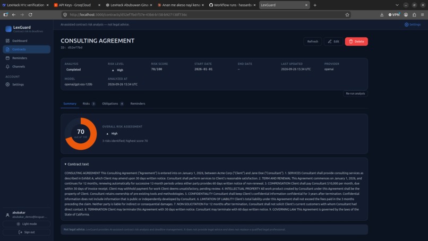428x241 pixels.
Task: Switch to the Risks tab
Action: tap(89, 104)
